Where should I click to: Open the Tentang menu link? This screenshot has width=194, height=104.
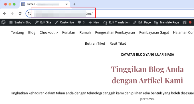coord(17,33)
